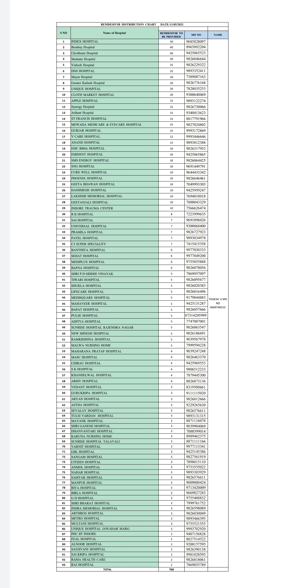Viewport: 292px width, 588px height.
Task: Click the blue 'NAME' column header
Action: coord(218,35)
